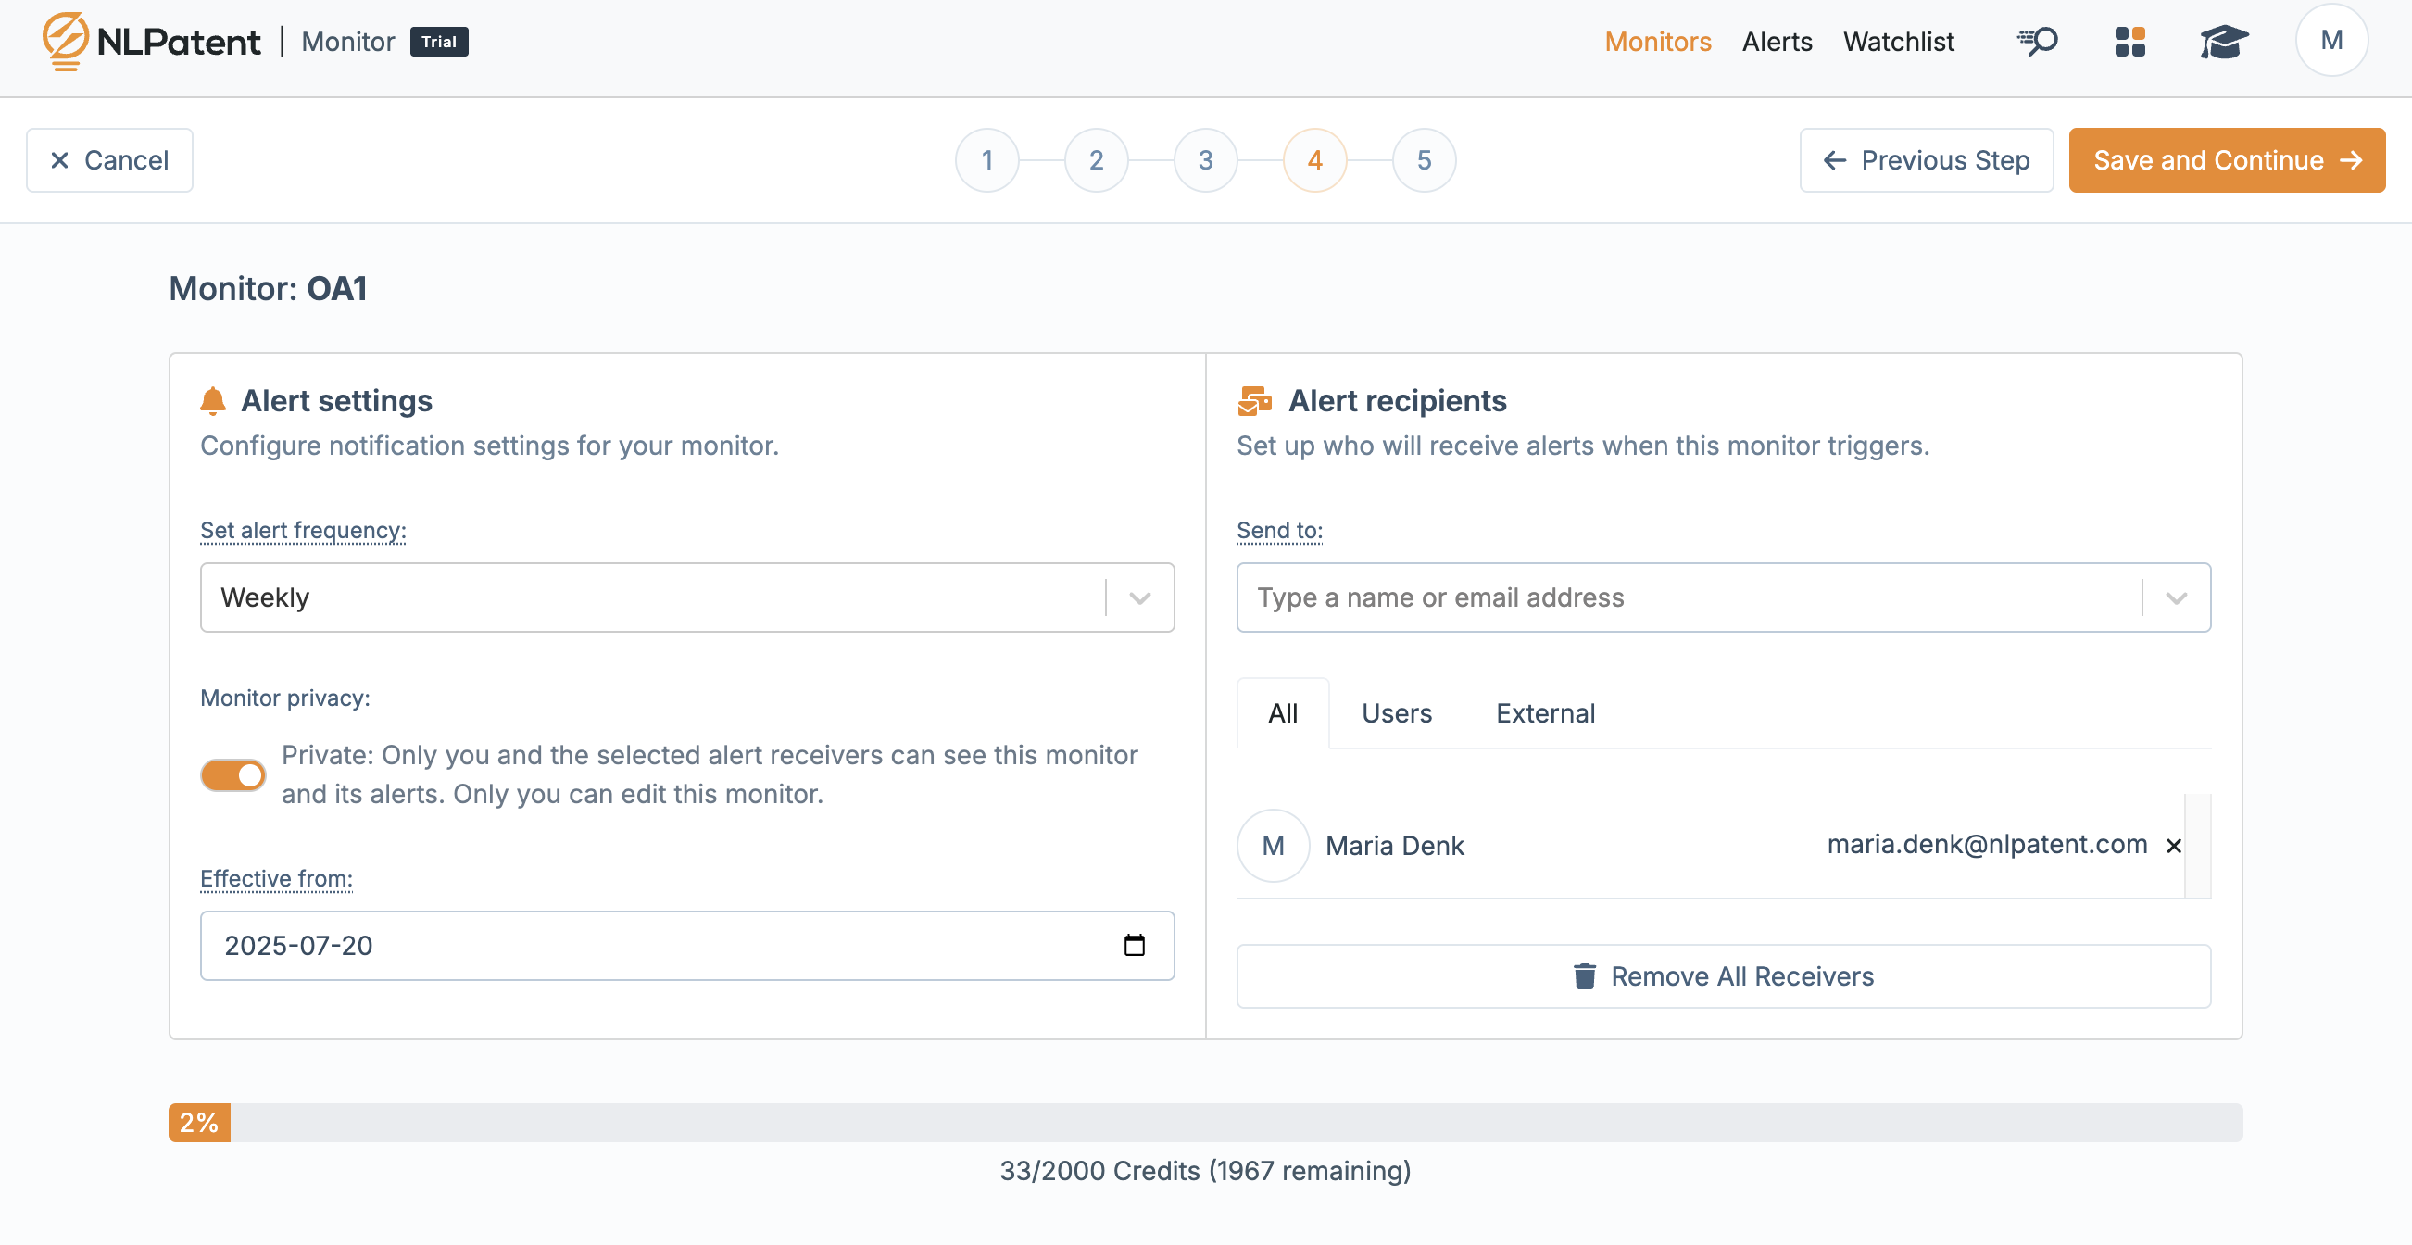Jump to wizard step 3
2412x1245 pixels.
(x=1205, y=160)
